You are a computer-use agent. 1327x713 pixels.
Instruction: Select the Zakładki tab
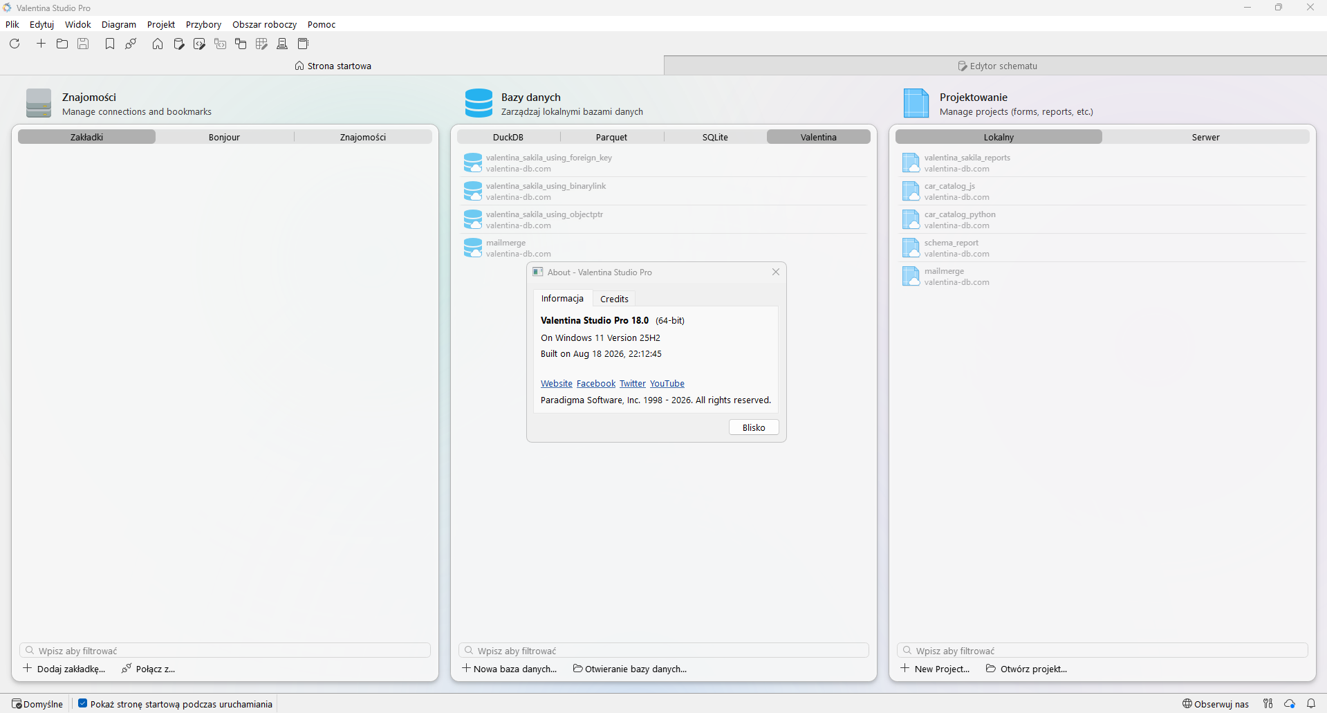[x=86, y=137]
